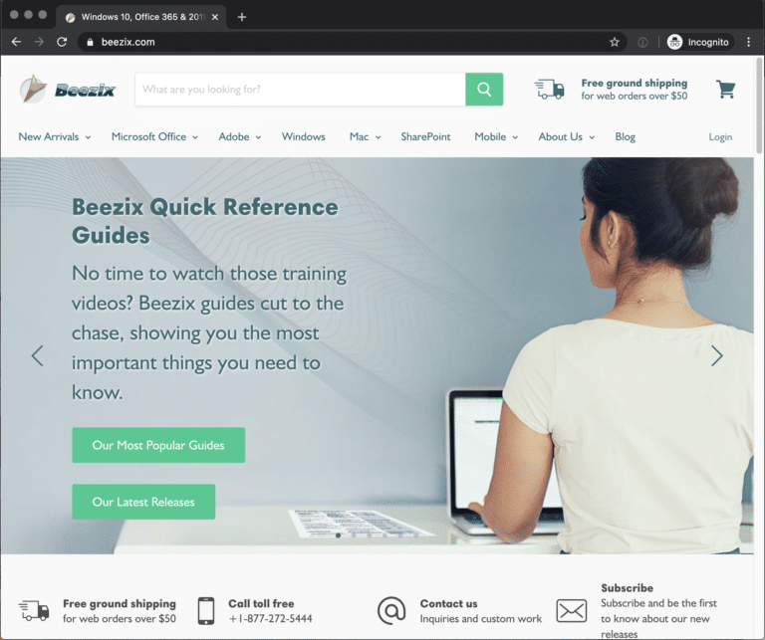This screenshot has width=765, height=640.
Task: Expand the Microsoft Office menu
Action: pos(154,137)
